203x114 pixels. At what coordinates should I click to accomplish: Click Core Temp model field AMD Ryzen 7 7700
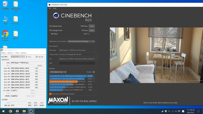[x=27, y=63]
